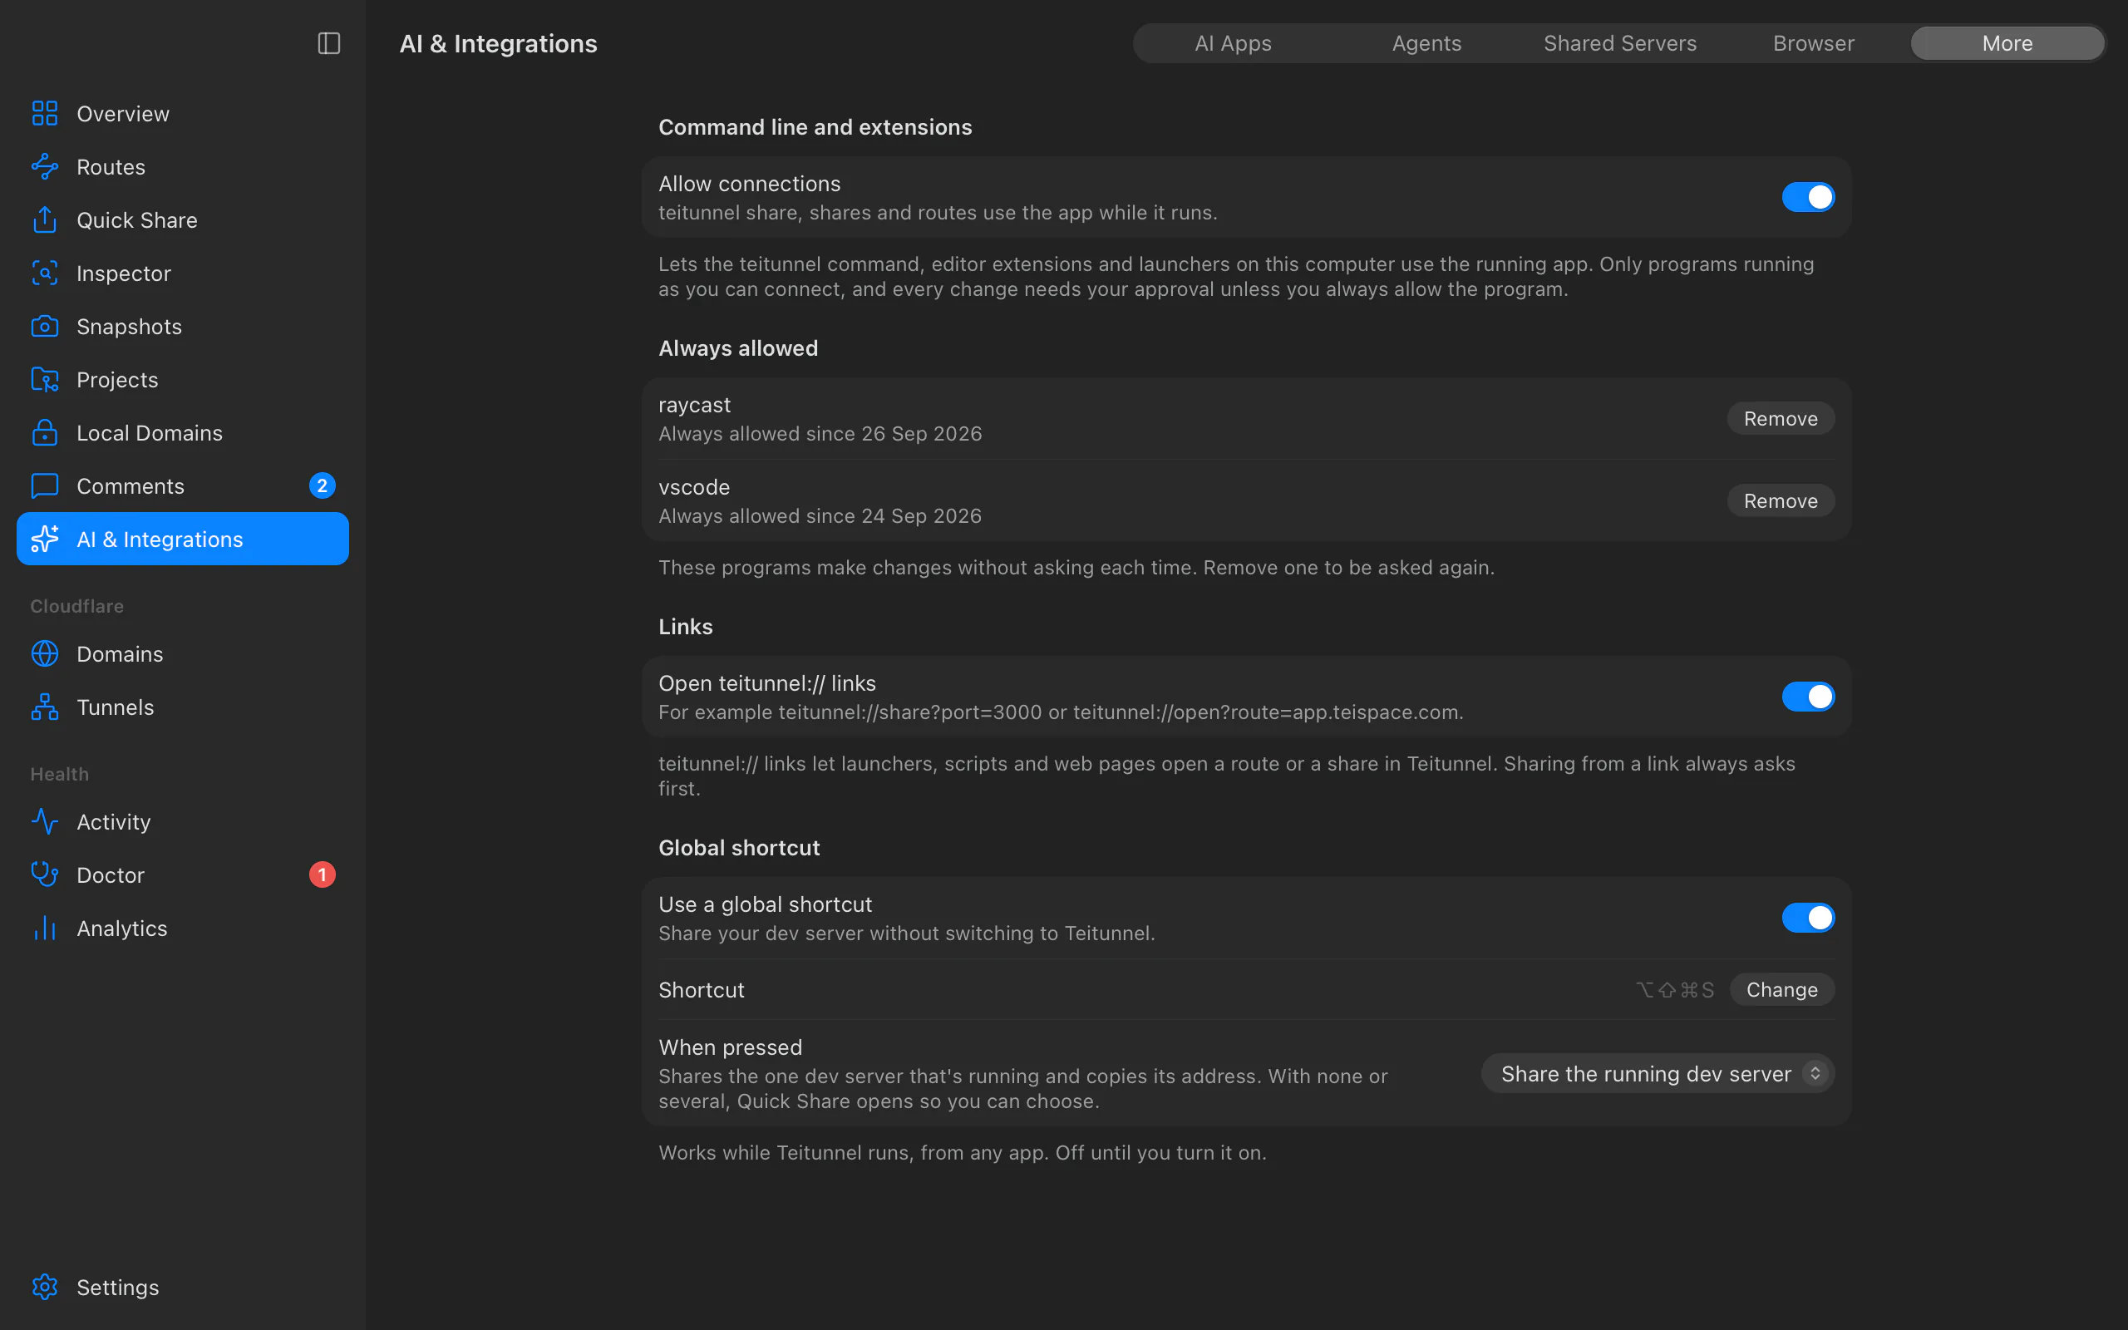Click the 'Always allowed since 26 Sep 2026' text
The width and height of the screenshot is (2128, 1330).
point(820,434)
